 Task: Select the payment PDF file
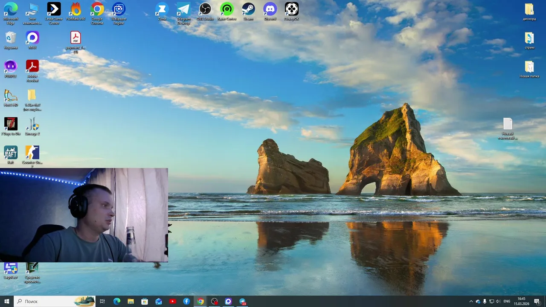coord(76,42)
